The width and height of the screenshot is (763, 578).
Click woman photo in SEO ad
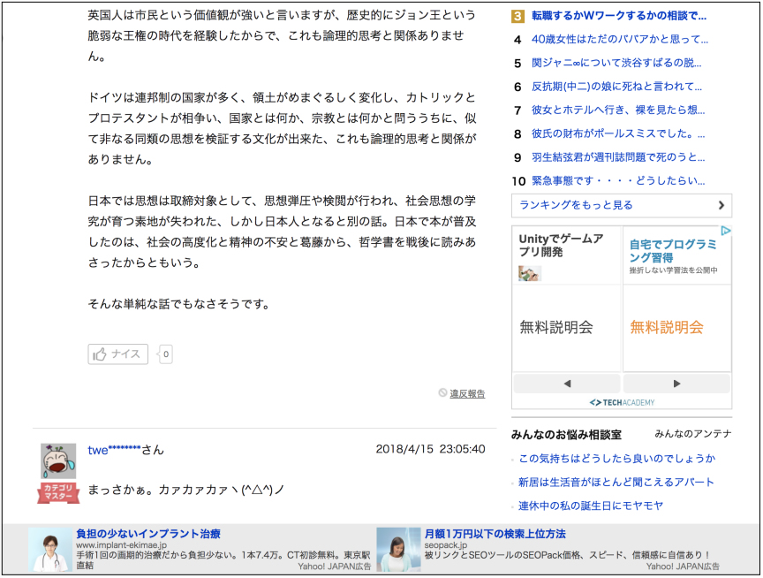point(398,549)
